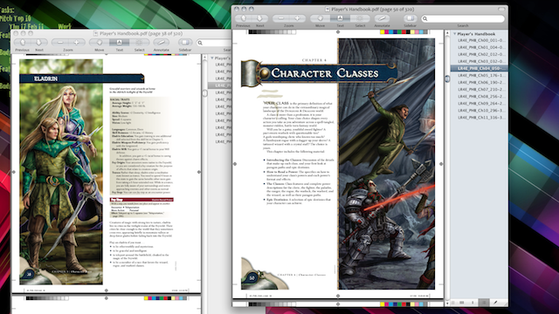
Task: Open LR4E_PHB_Ch08_256 in the sidebar
Action: (481, 97)
